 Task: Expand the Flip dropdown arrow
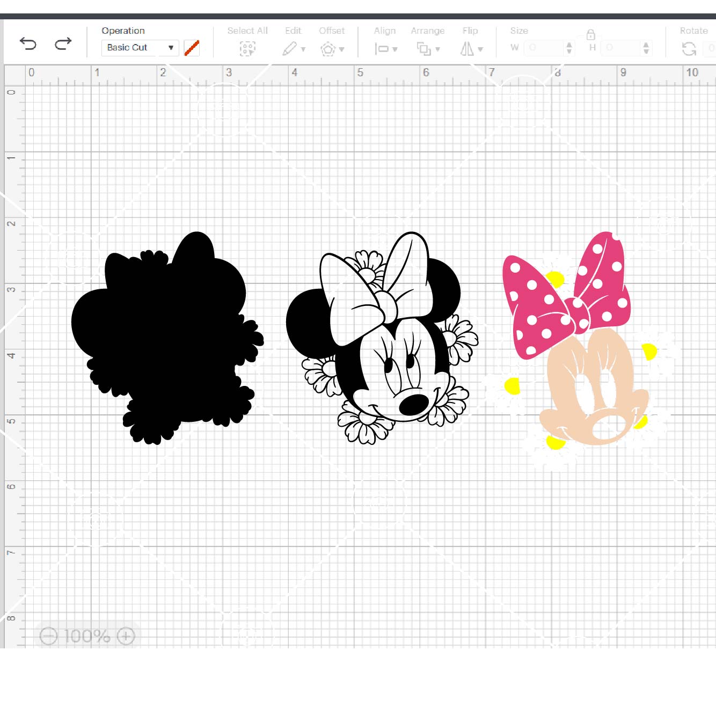[x=480, y=49]
